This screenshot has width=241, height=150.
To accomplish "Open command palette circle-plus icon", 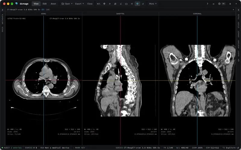I will (219, 4).
